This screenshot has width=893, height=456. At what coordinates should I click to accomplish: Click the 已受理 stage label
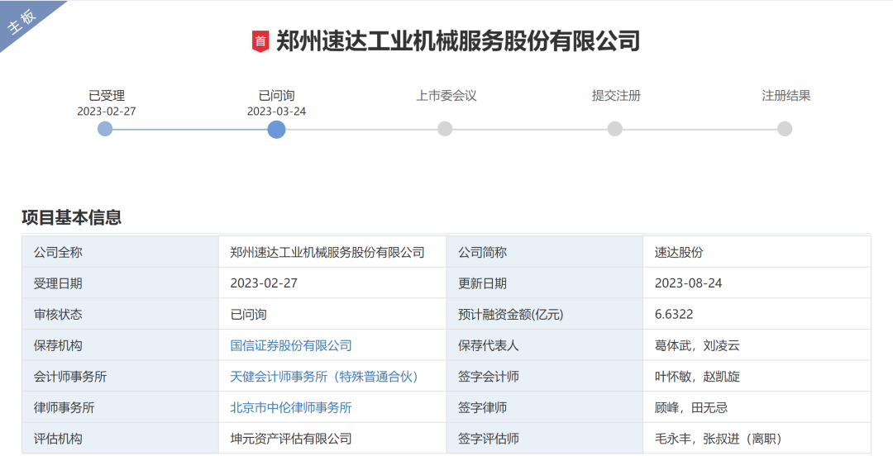pos(107,96)
